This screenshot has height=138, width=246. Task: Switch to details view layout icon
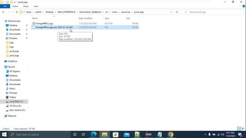coord(239,129)
